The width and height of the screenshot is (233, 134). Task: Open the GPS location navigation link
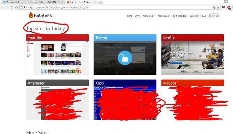(x=180, y=16)
